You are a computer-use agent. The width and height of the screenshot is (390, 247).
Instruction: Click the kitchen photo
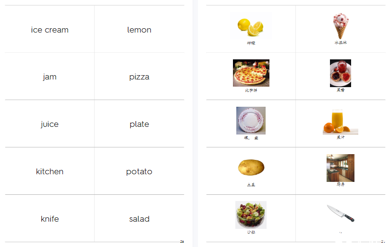click(x=341, y=168)
